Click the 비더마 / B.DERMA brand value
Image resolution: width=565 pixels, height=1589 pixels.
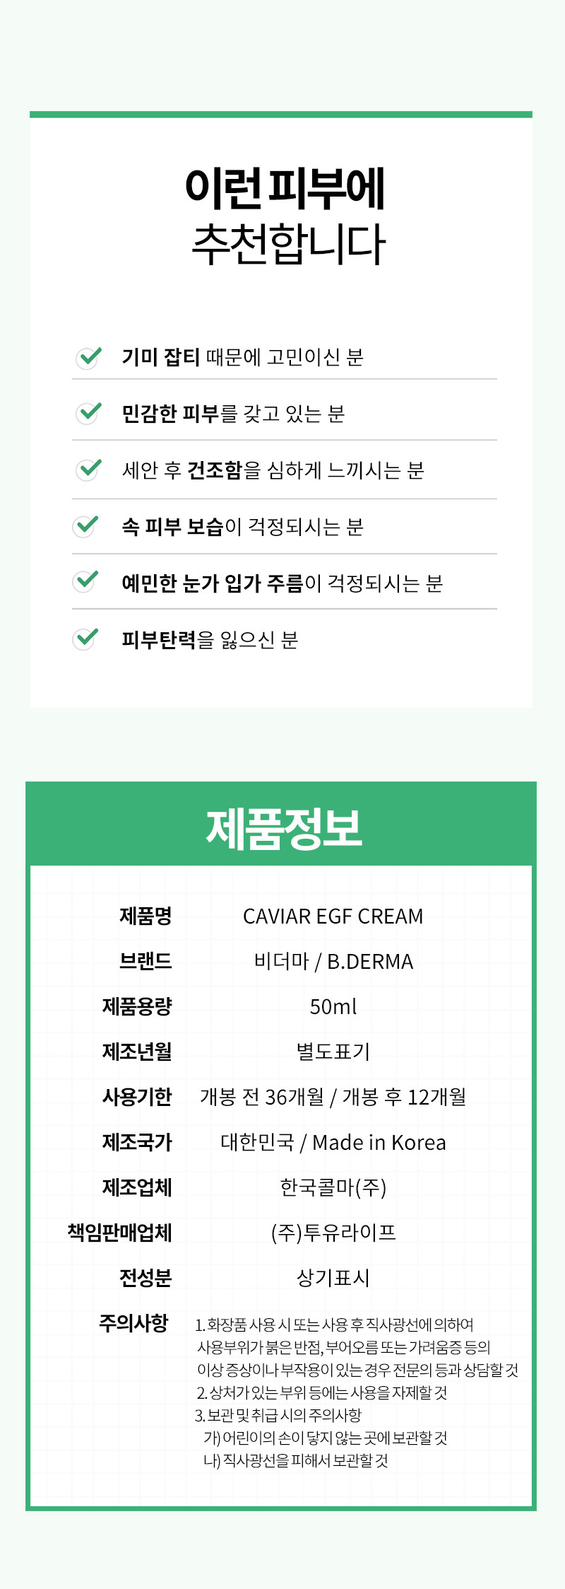(333, 962)
